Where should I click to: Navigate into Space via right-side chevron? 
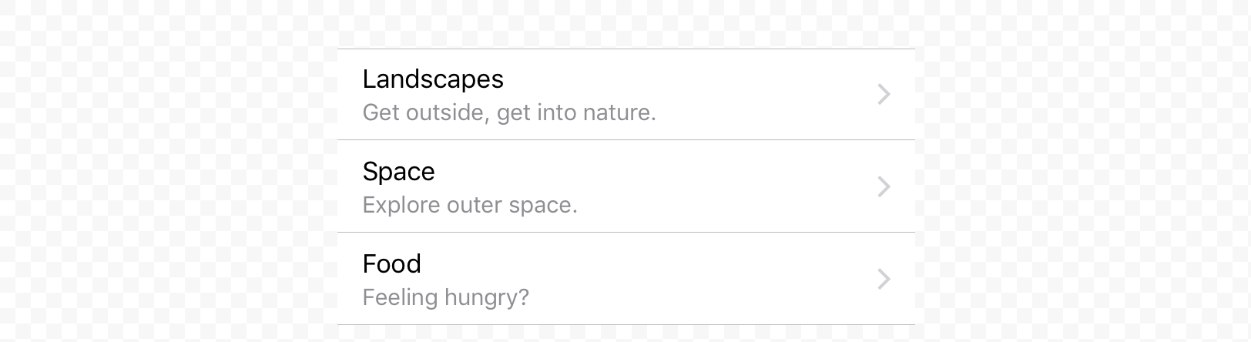coord(884,187)
